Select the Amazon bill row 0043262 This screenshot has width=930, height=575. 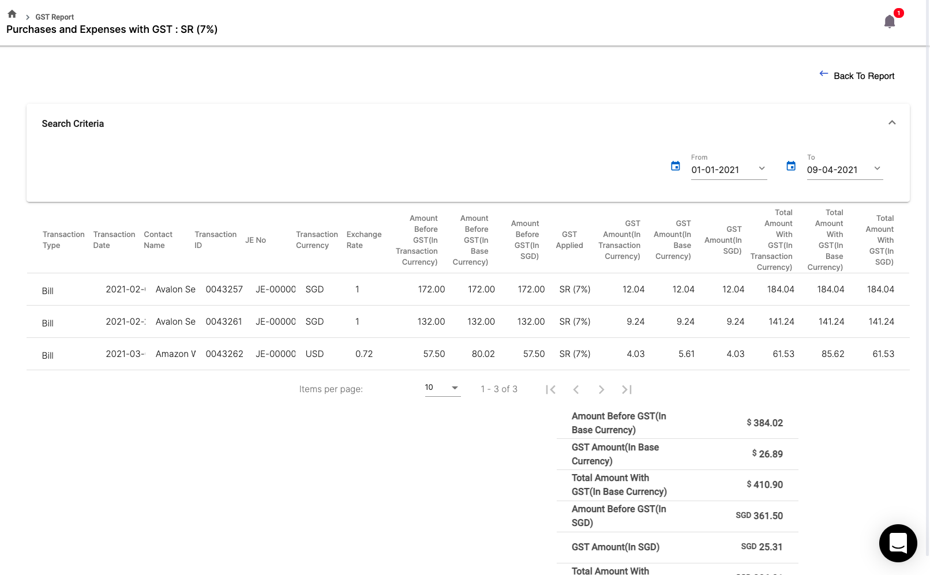pyautogui.click(x=224, y=354)
